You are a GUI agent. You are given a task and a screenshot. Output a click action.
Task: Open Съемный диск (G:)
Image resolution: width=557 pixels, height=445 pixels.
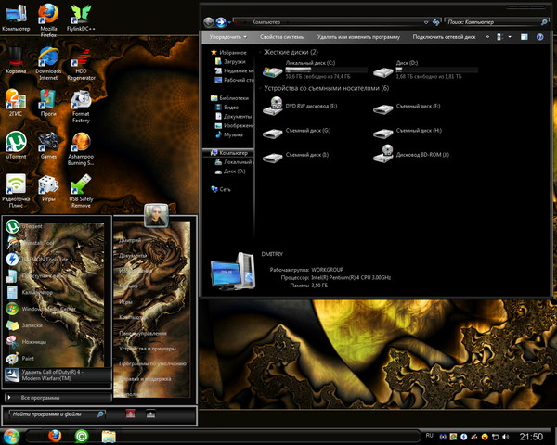[297, 132]
